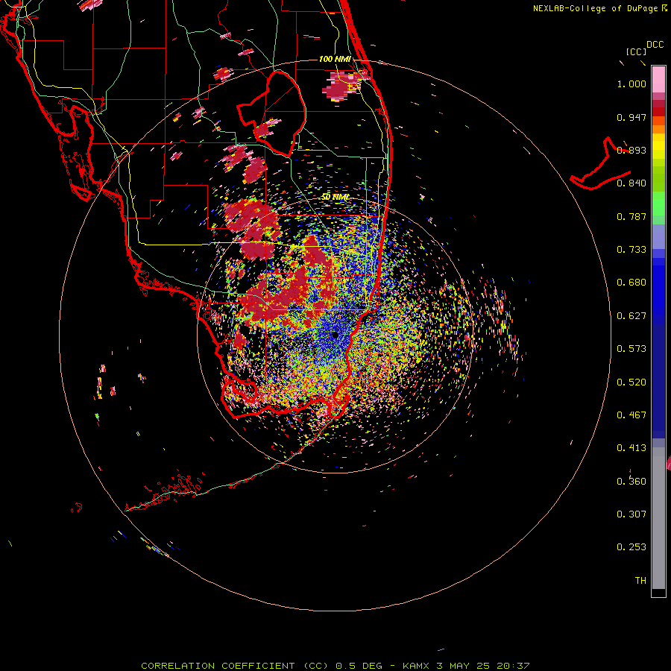Click the NEXLAB-College of DuPage credit text

pos(599,8)
